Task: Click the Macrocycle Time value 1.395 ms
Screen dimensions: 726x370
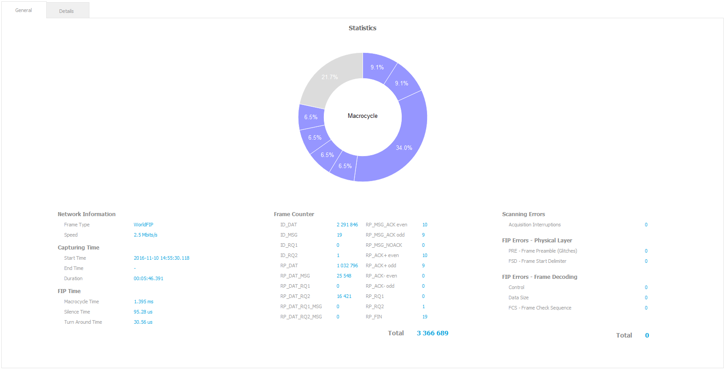Action: tap(143, 302)
